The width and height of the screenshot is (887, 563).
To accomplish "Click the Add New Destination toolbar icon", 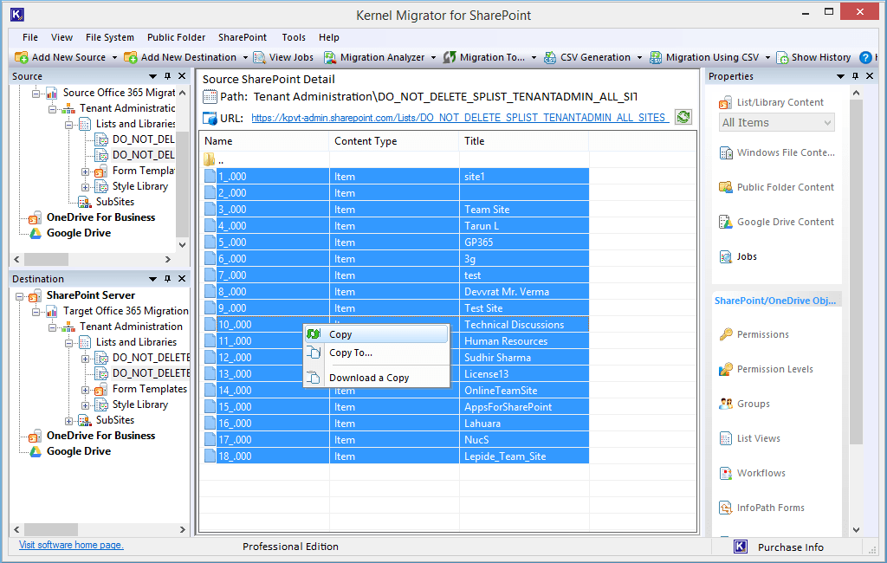I will pyautogui.click(x=131, y=57).
